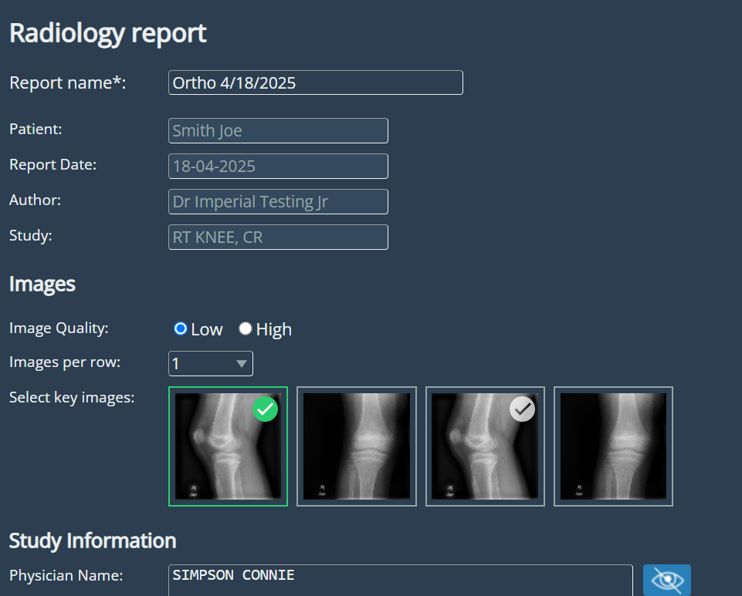Click the Report Date field showing 18-04-2025

click(x=278, y=167)
